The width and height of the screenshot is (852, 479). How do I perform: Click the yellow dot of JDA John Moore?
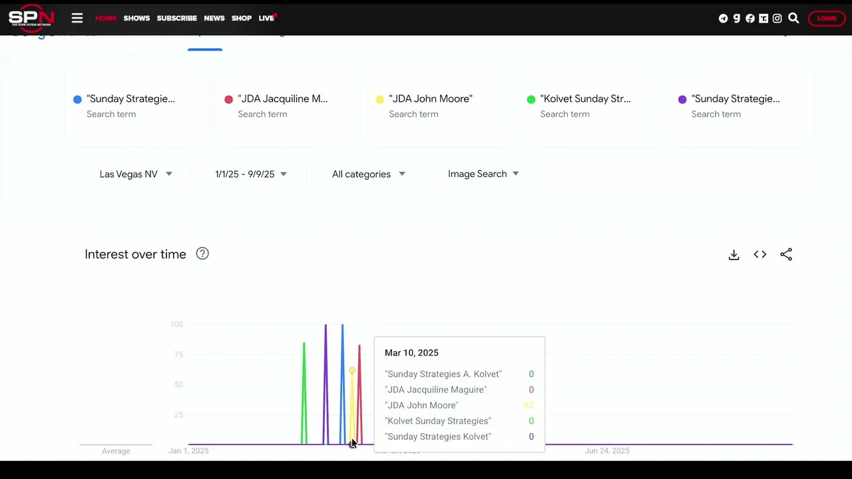coord(379,99)
